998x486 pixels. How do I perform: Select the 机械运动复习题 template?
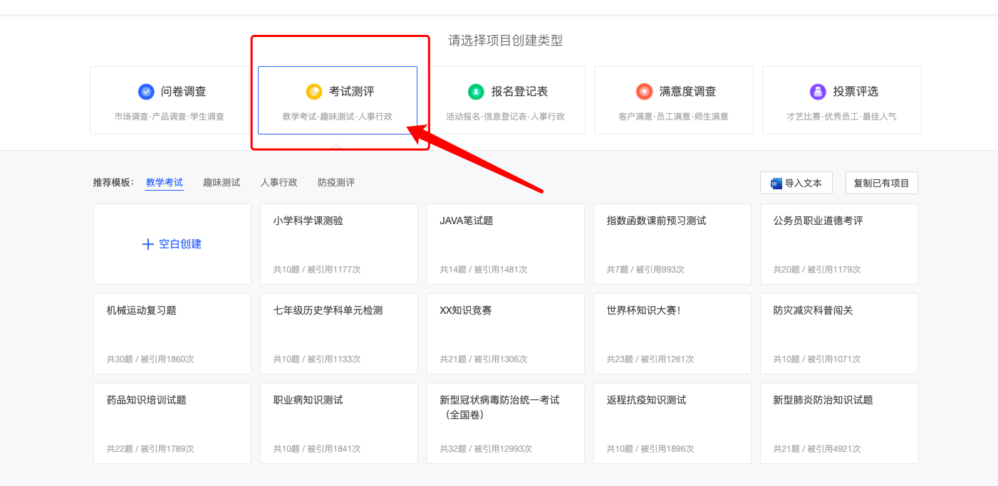(x=172, y=334)
